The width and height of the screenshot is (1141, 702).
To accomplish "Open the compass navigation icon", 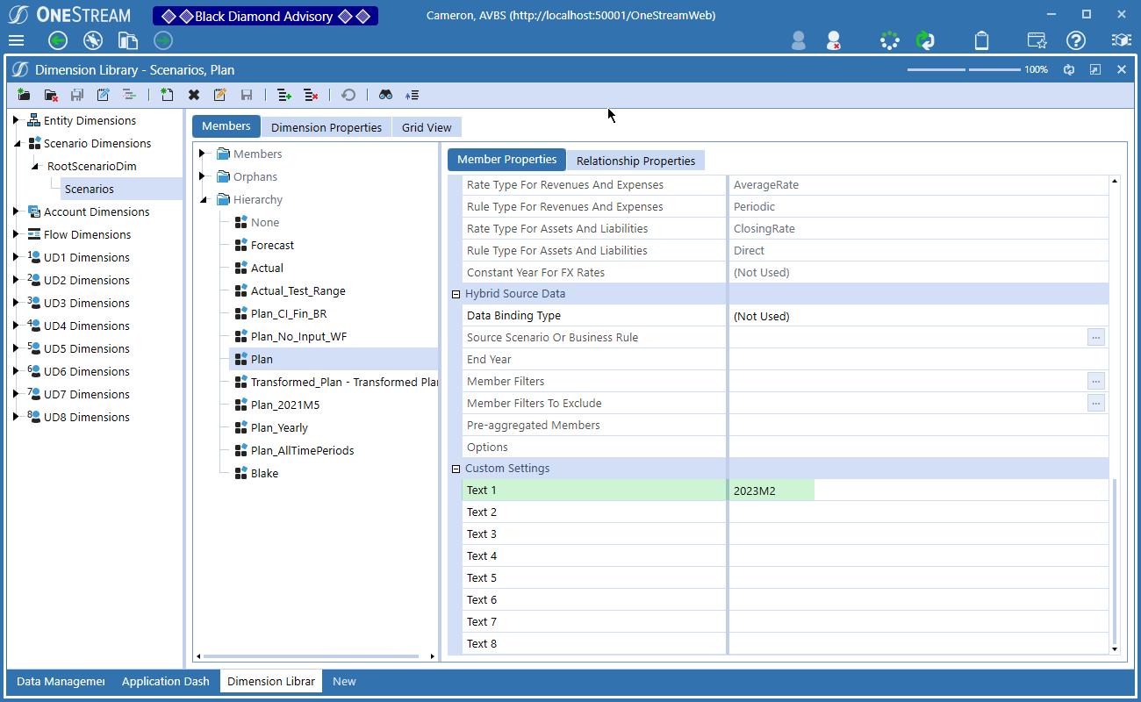I will pyautogui.click(x=93, y=40).
